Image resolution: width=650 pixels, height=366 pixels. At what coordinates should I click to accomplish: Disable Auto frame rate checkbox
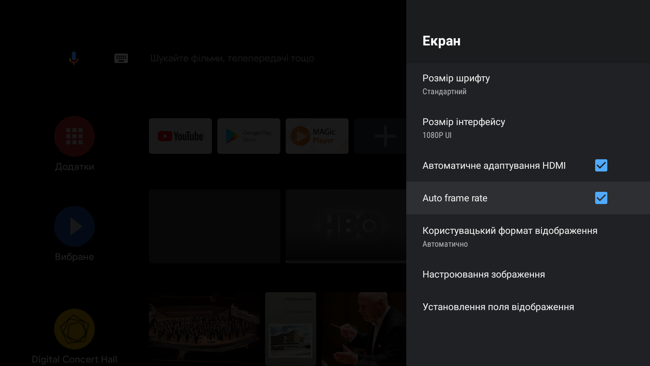(x=602, y=198)
